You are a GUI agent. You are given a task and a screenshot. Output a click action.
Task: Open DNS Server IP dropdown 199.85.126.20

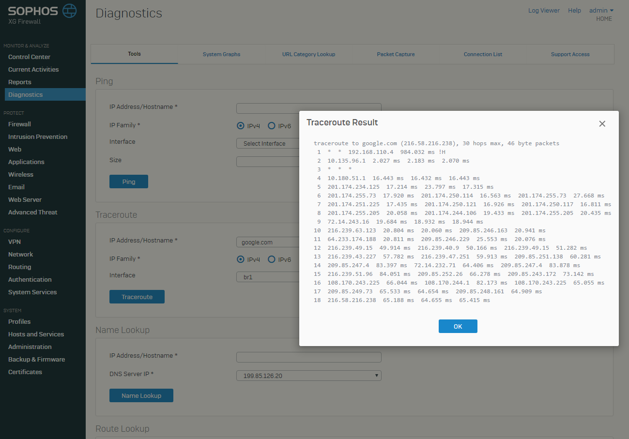click(308, 376)
